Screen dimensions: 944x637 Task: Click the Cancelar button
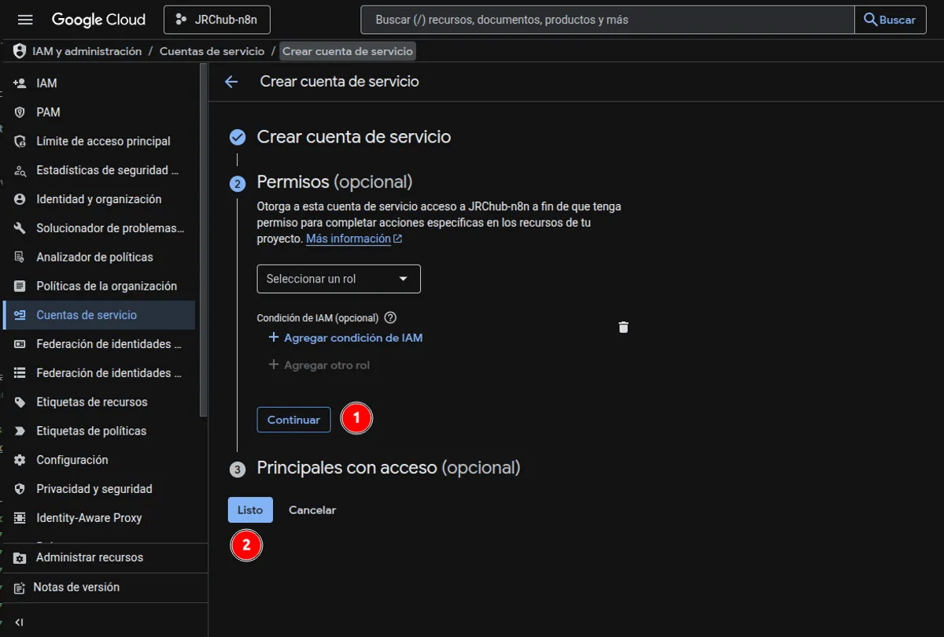312,510
